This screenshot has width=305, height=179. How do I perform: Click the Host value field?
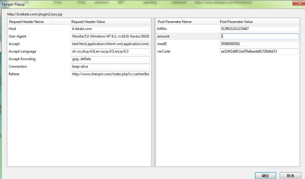110,29
